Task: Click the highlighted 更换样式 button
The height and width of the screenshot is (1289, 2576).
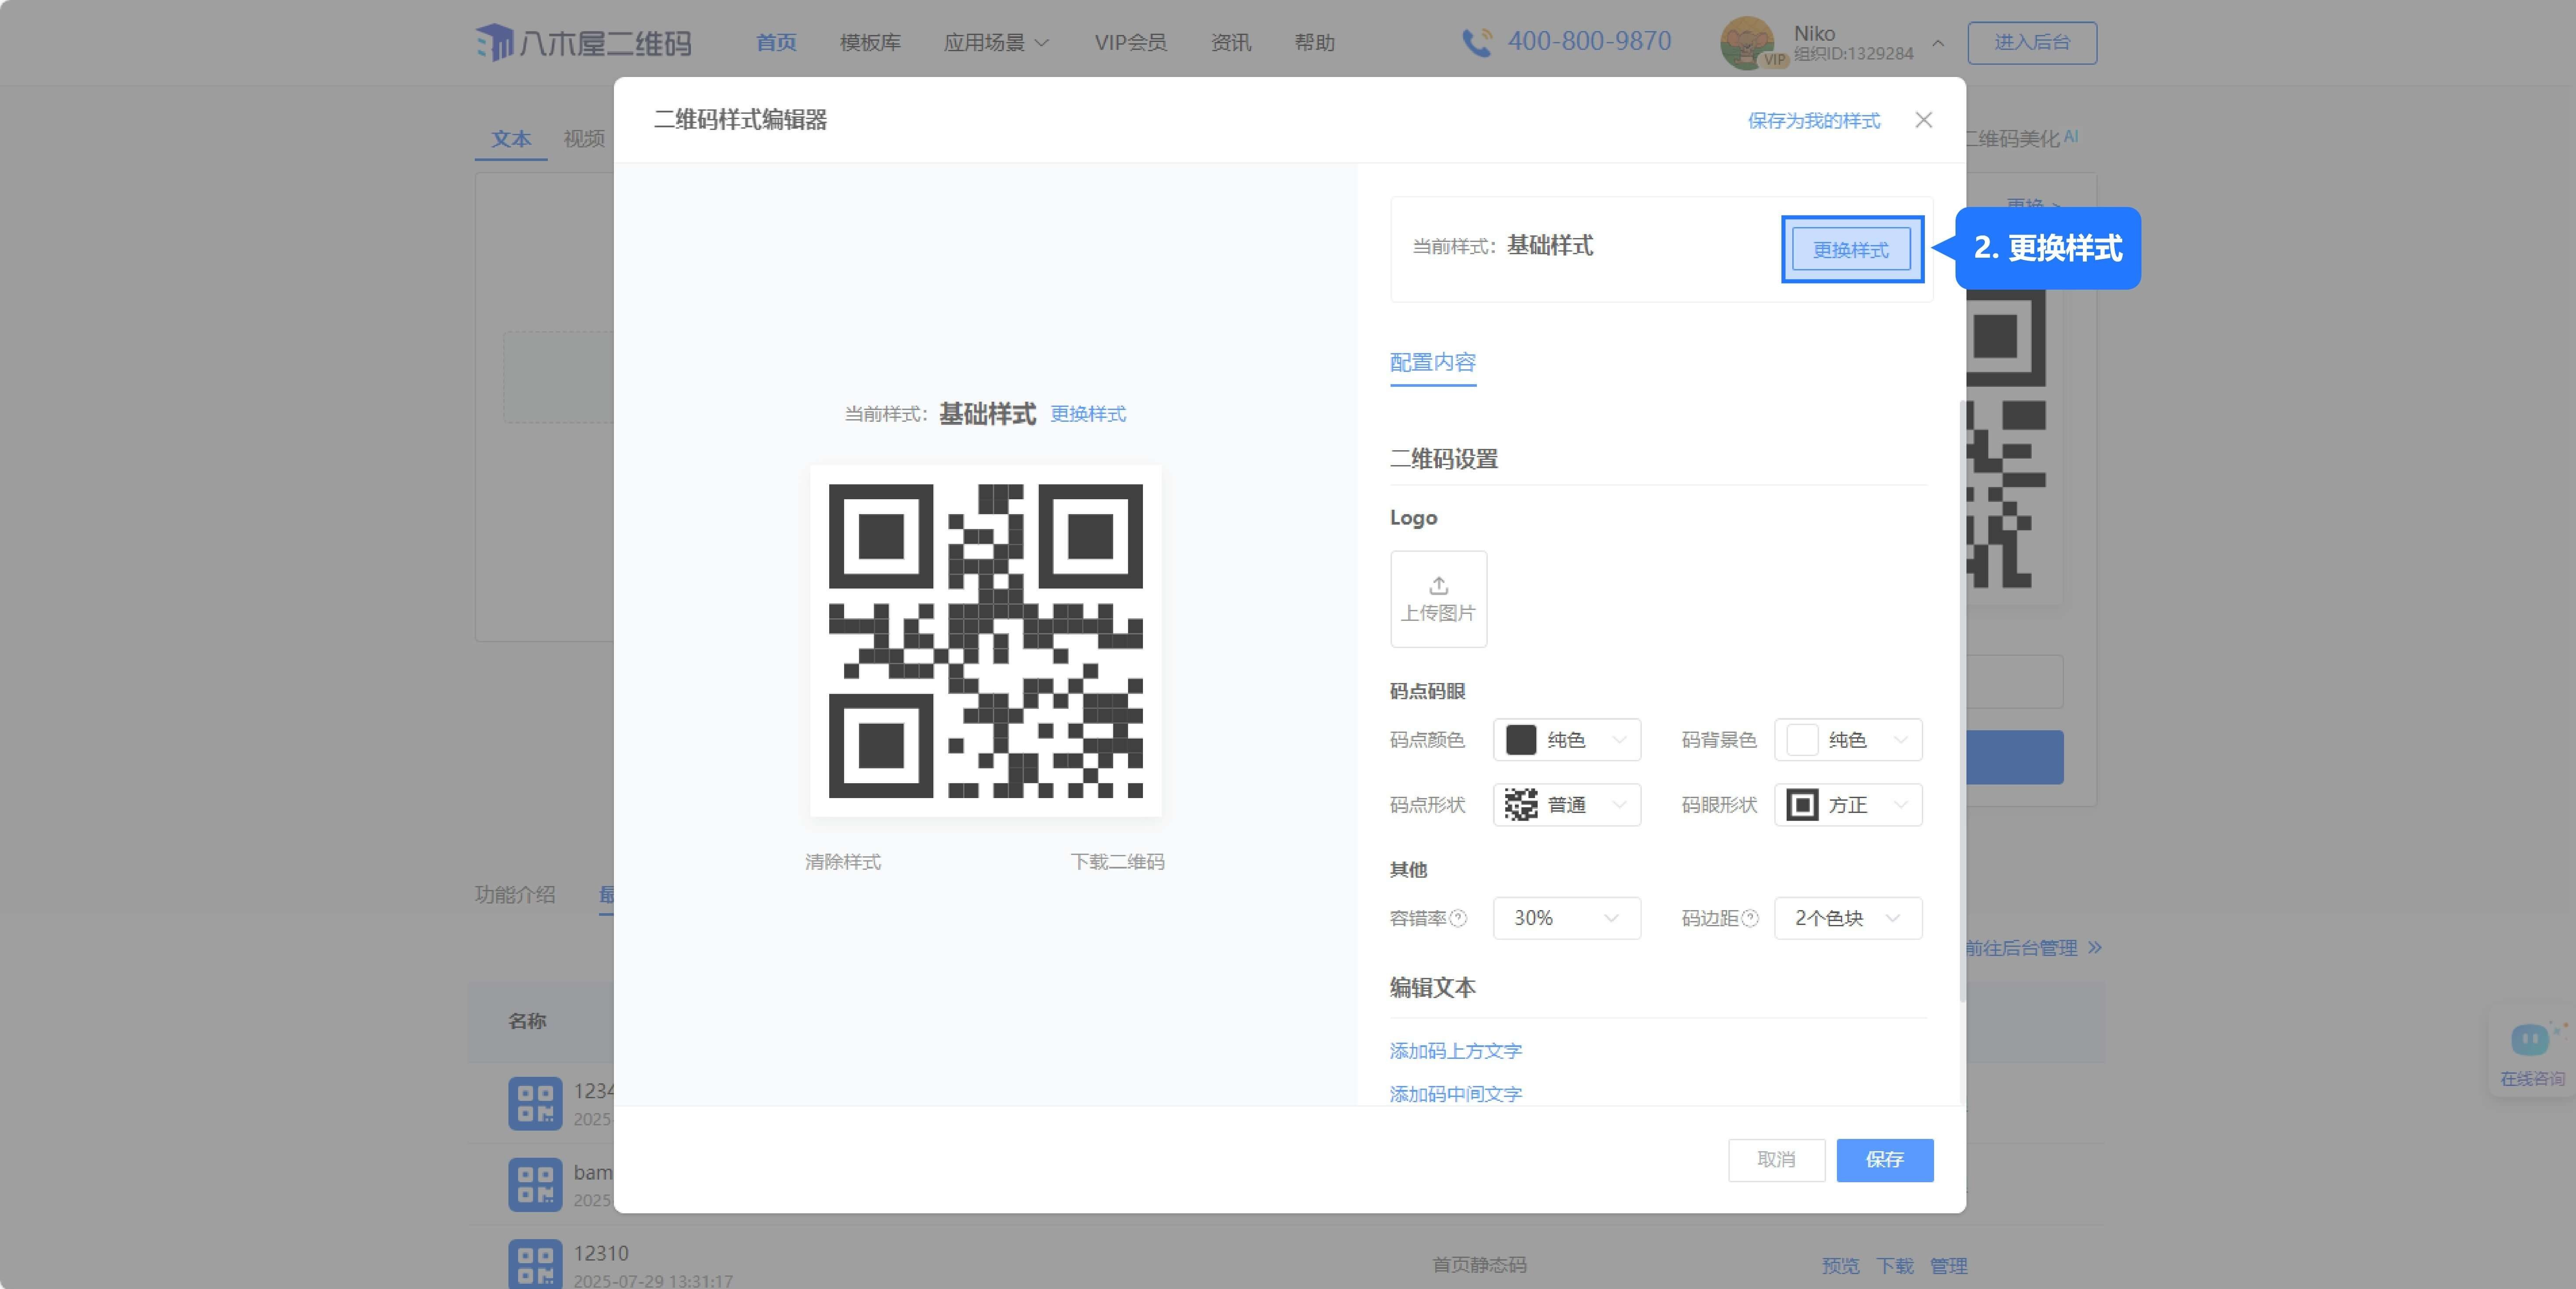Action: (1851, 249)
